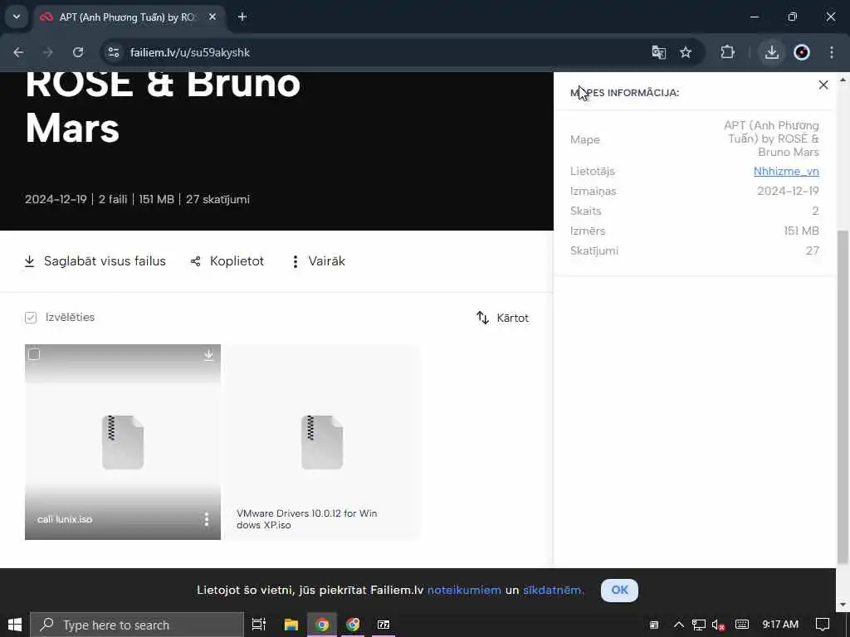Accept cookie notice with OK

coord(619,590)
